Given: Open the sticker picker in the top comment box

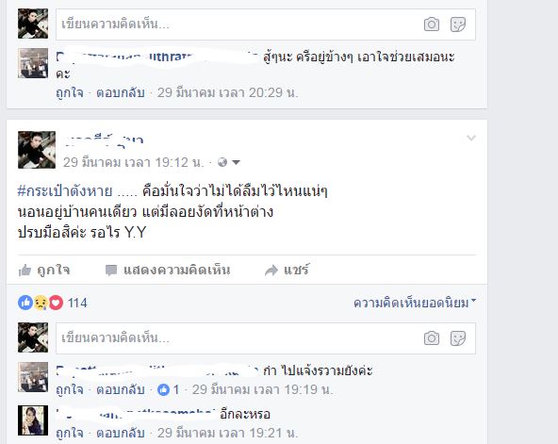Looking at the screenshot, I should click(x=458, y=25).
